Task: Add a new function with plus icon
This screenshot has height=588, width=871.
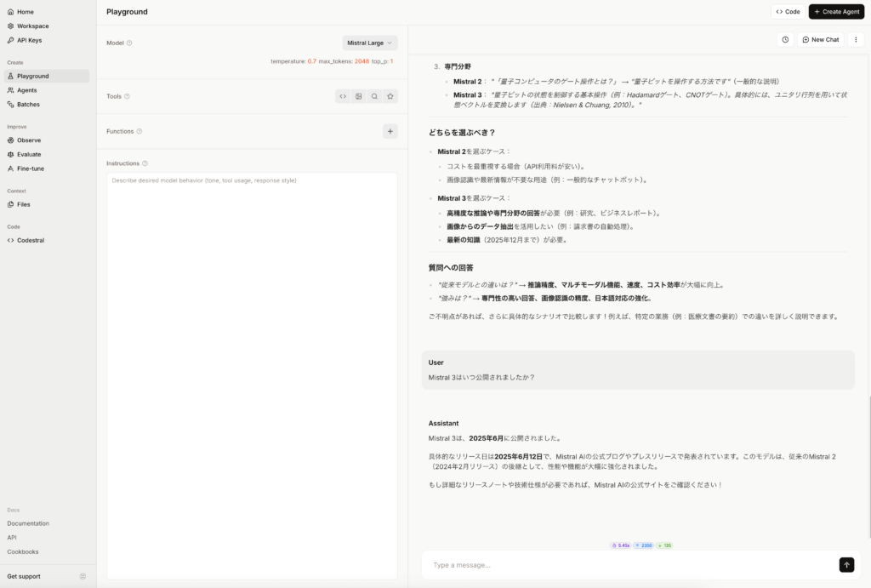Action: [390, 131]
